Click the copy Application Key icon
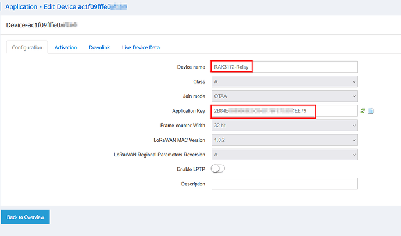This screenshot has width=401, height=236. [370, 111]
